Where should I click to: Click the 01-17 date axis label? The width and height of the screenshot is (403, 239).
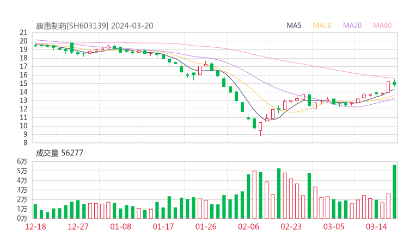163,227
